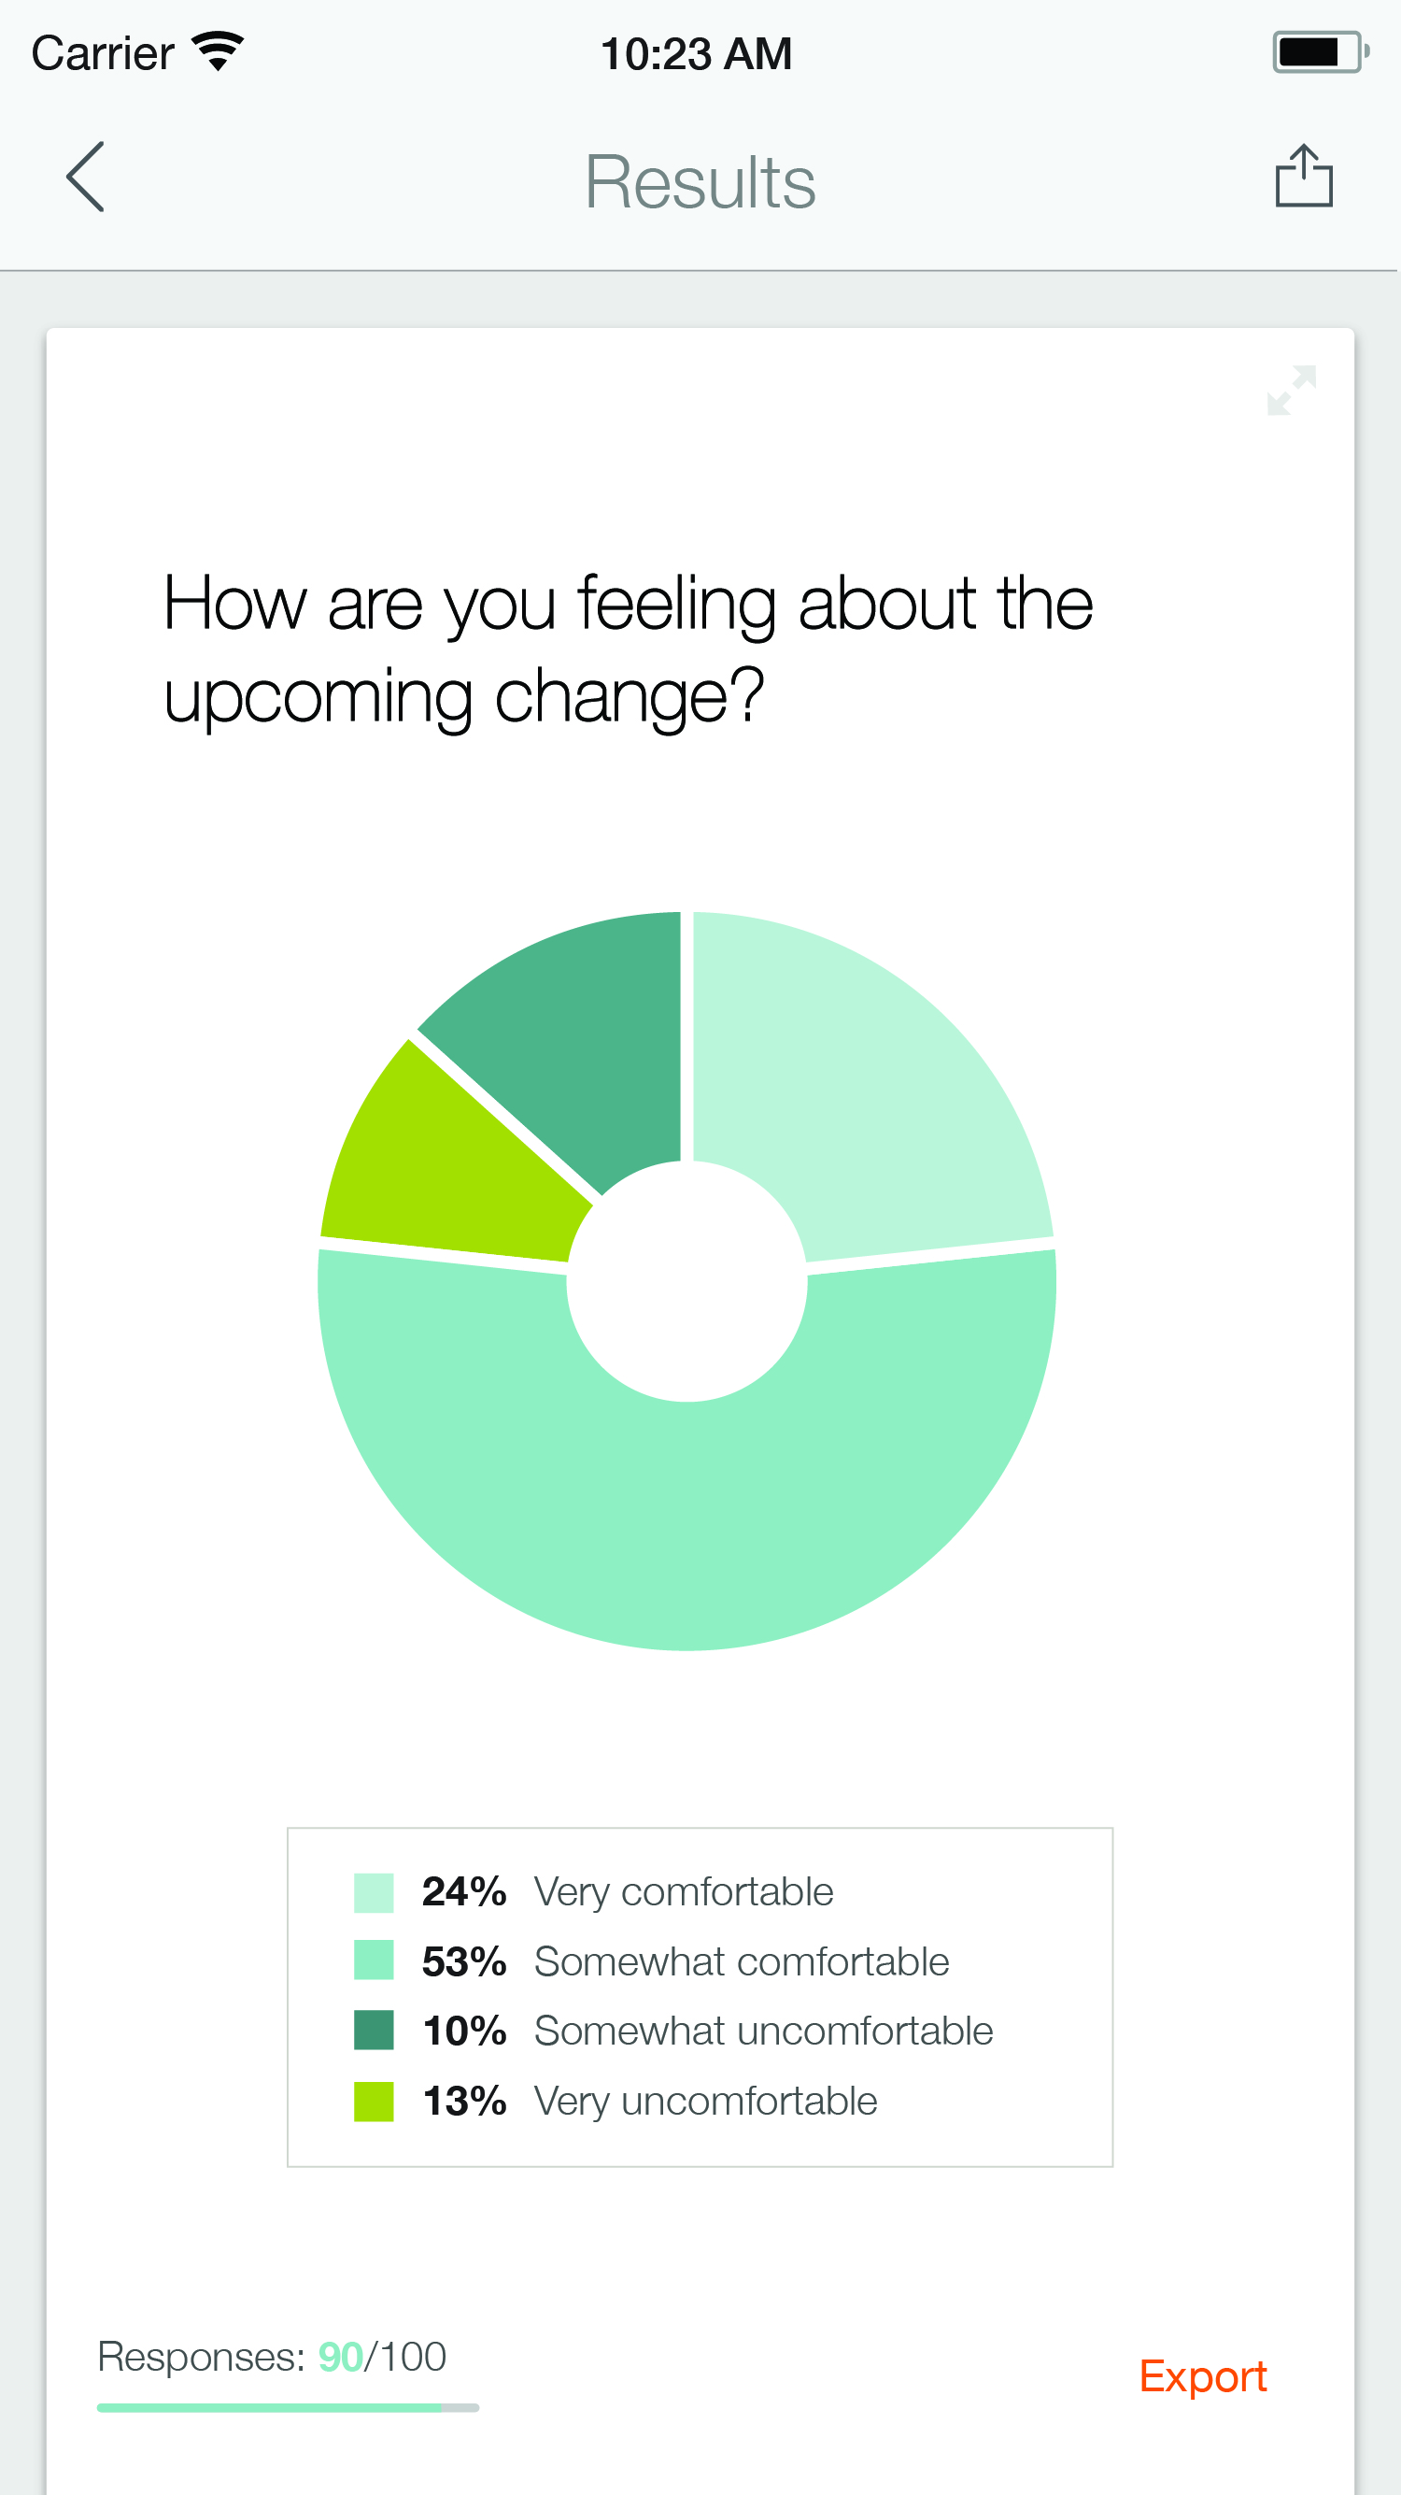Screen dimensions: 1401x2495
Task: Click the Somewhat comfortable legend swatch
Action: tap(374, 1960)
